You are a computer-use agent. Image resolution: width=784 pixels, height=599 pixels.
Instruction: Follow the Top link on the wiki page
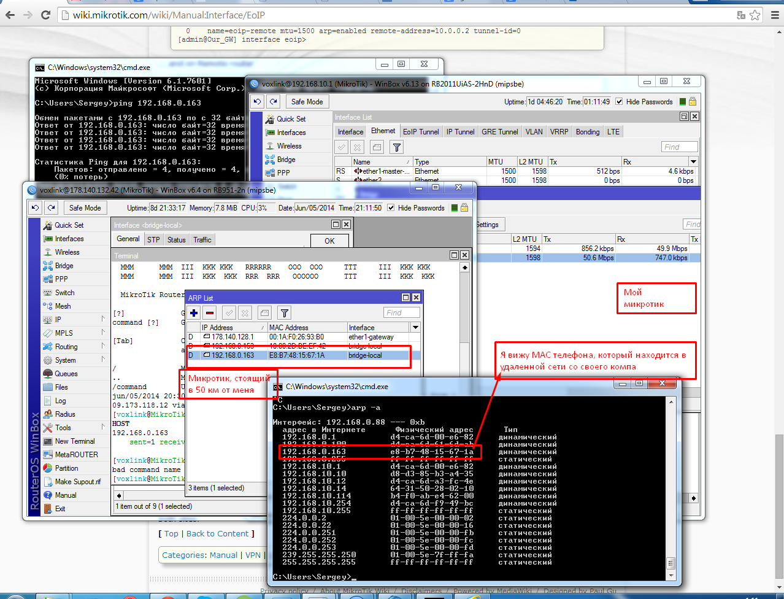click(x=171, y=534)
